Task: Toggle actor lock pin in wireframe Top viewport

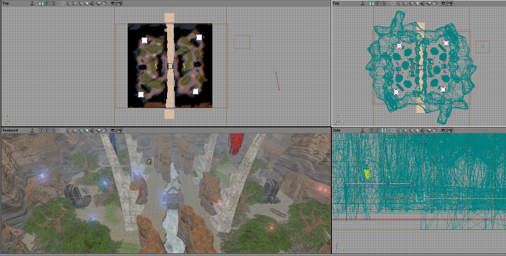Action: coord(450,3)
